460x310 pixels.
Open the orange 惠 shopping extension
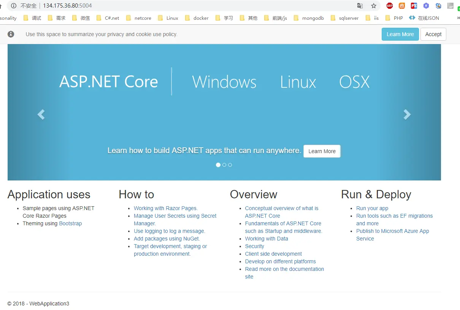point(402,6)
